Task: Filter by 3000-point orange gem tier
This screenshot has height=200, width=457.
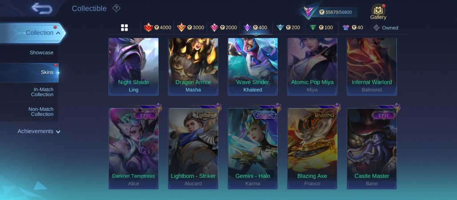Action: (190, 27)
